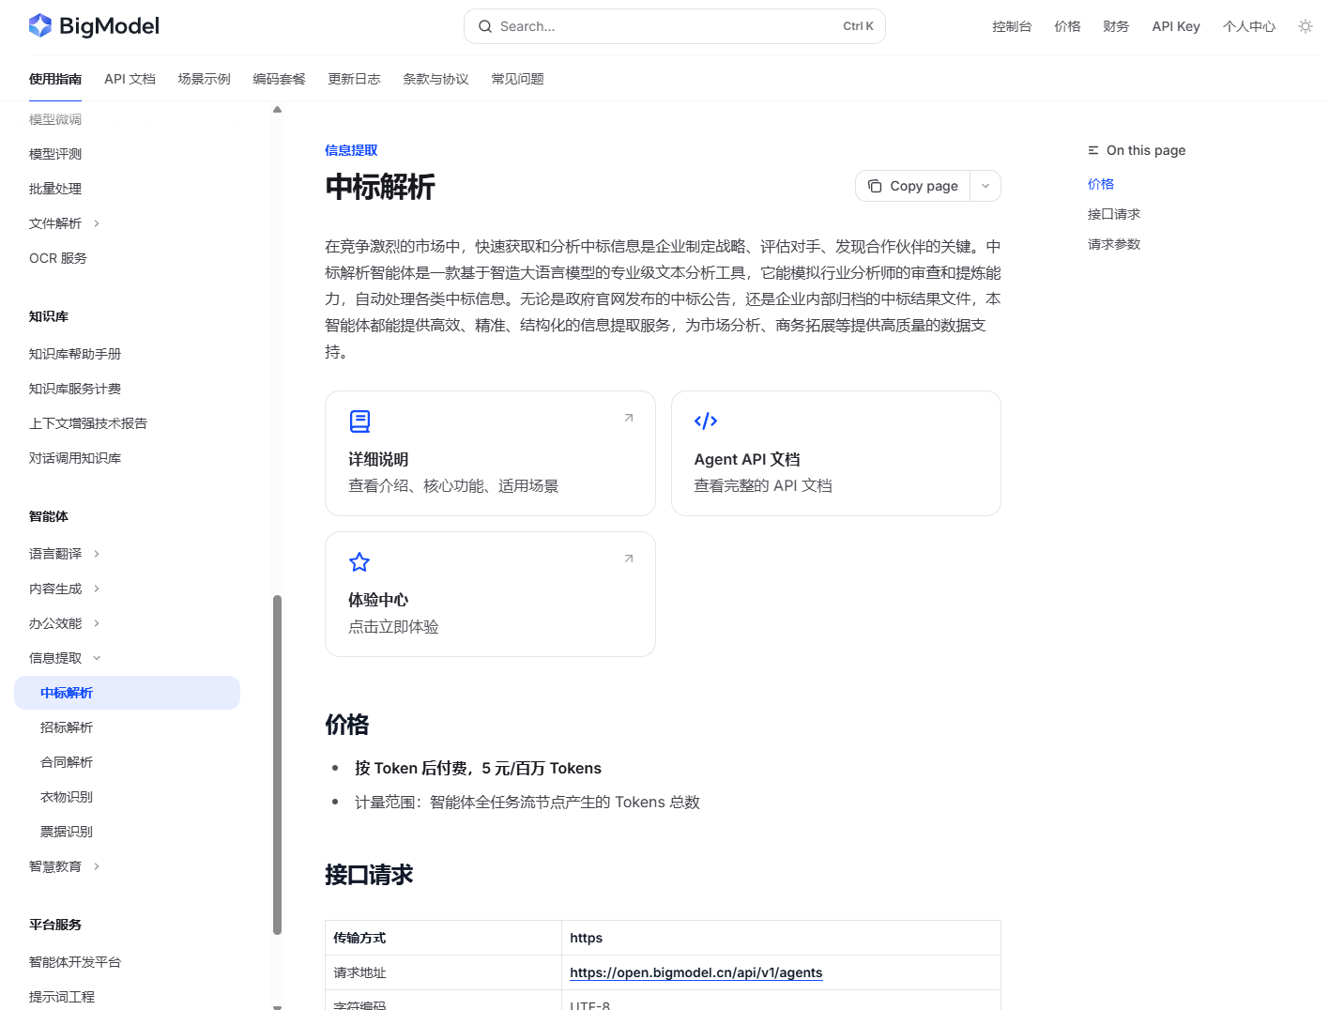Image resolution: width=1329 pixels, height=1010 pixels.
Task: Toggle the light/dark theme sun icon
Action: pyautogui.click(x=1306, y=26)
